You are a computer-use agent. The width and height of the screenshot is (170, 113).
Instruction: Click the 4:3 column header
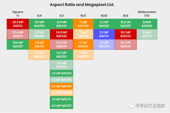coord(61,16)
